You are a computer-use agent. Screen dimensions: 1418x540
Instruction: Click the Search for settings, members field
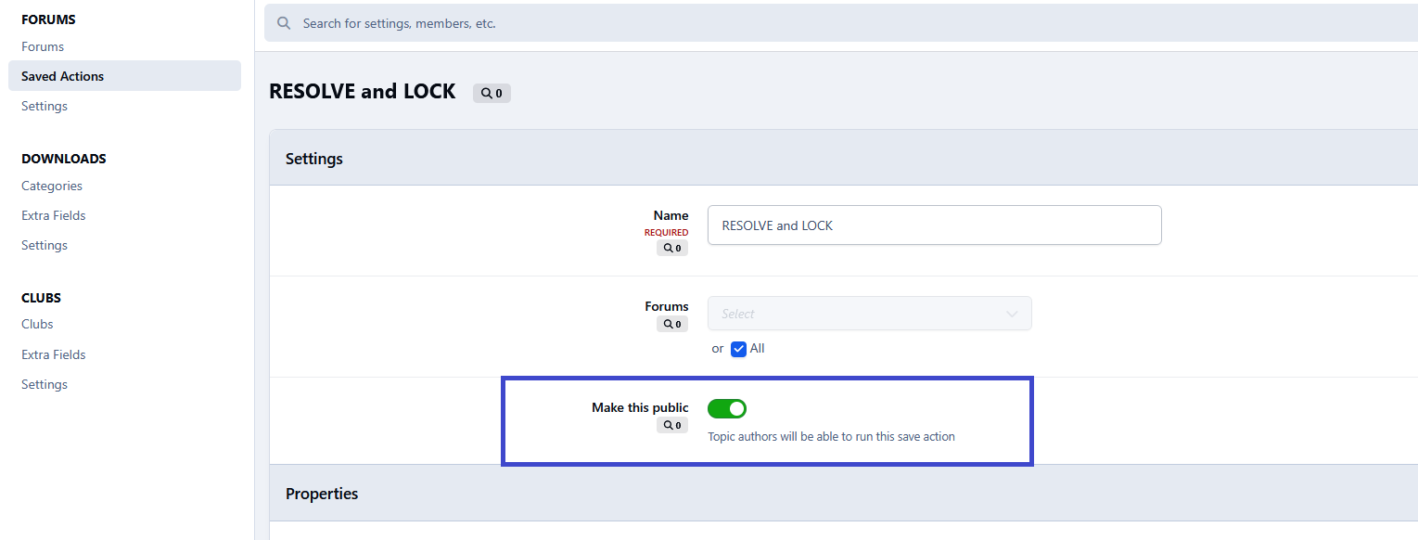pyautogui.click(x=835, y=23)
